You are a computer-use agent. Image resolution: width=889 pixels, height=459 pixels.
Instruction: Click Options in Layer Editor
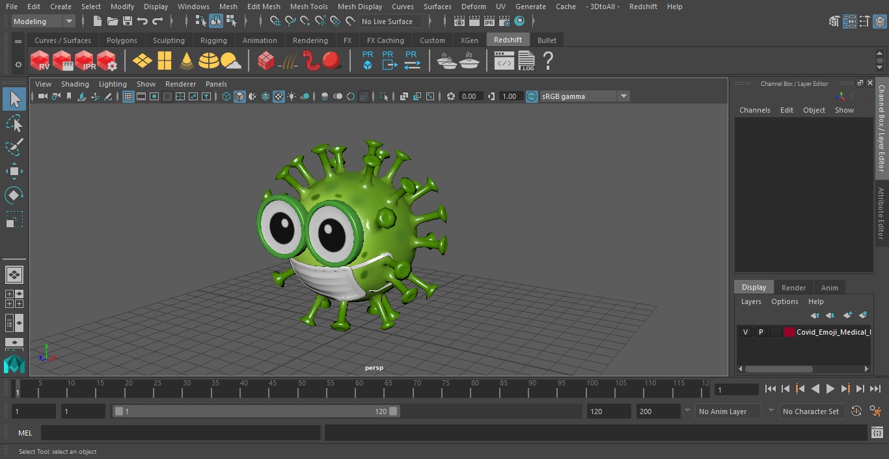pos(784,301)
